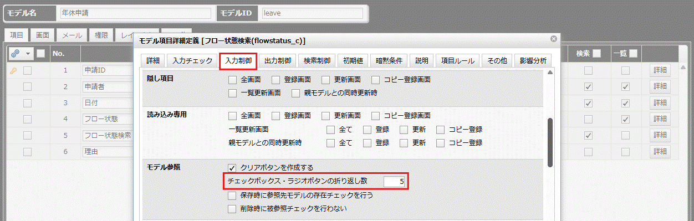Screen dimensions: 694x221
Task: Open the その他 tab
Action: 497,60
